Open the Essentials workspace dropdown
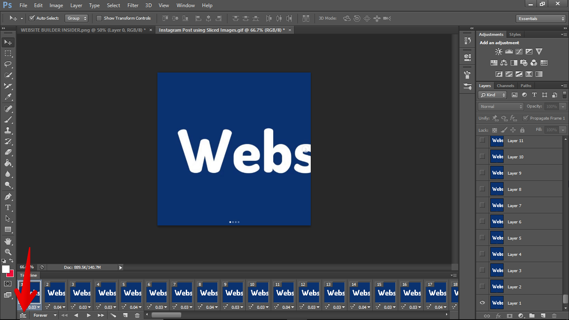569x320 pixels. click(x=540, y=19)
